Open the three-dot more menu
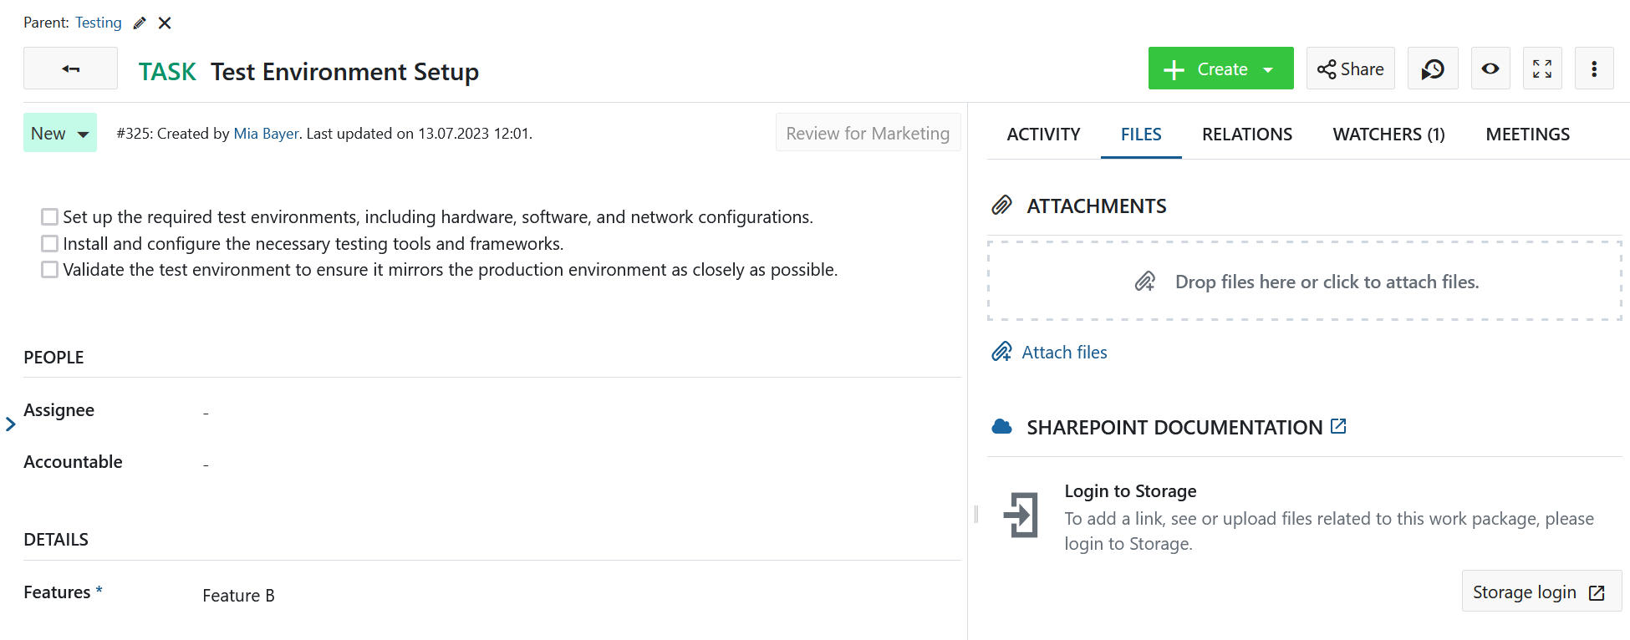This screenshot has width=1630, height=640. [1593, 69]
